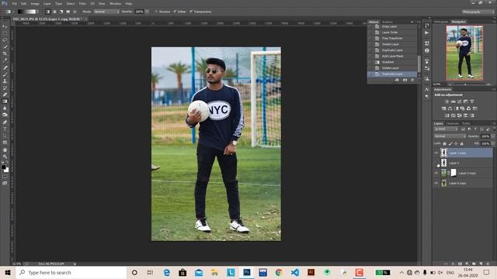Switch to the Actions tab
Image resolution: width=497 pixels, height=279 pixels.
[388, 22]
